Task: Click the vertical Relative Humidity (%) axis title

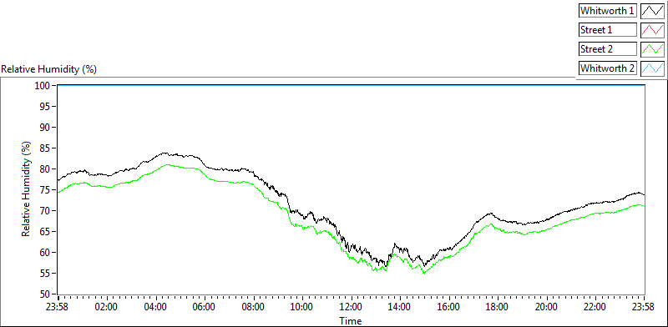Action: (x=27, y=189)
